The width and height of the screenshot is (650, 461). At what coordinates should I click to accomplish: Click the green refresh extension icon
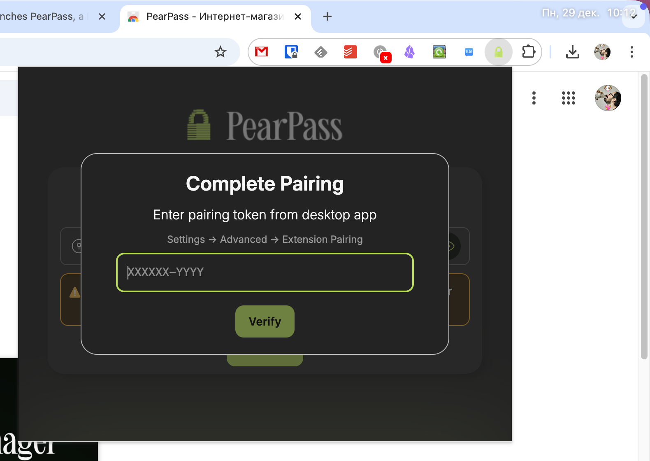click(x=439, y=52)
